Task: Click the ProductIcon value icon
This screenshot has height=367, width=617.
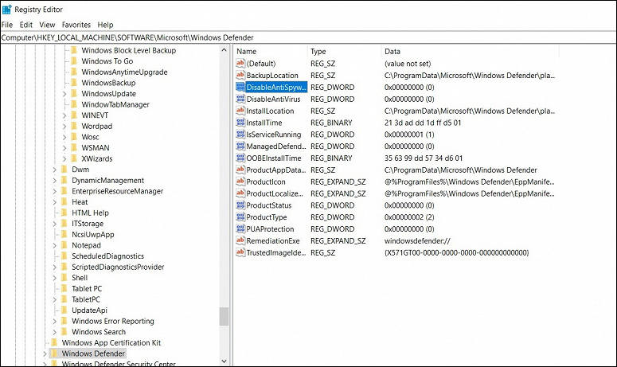Action: tap(240, 182)
